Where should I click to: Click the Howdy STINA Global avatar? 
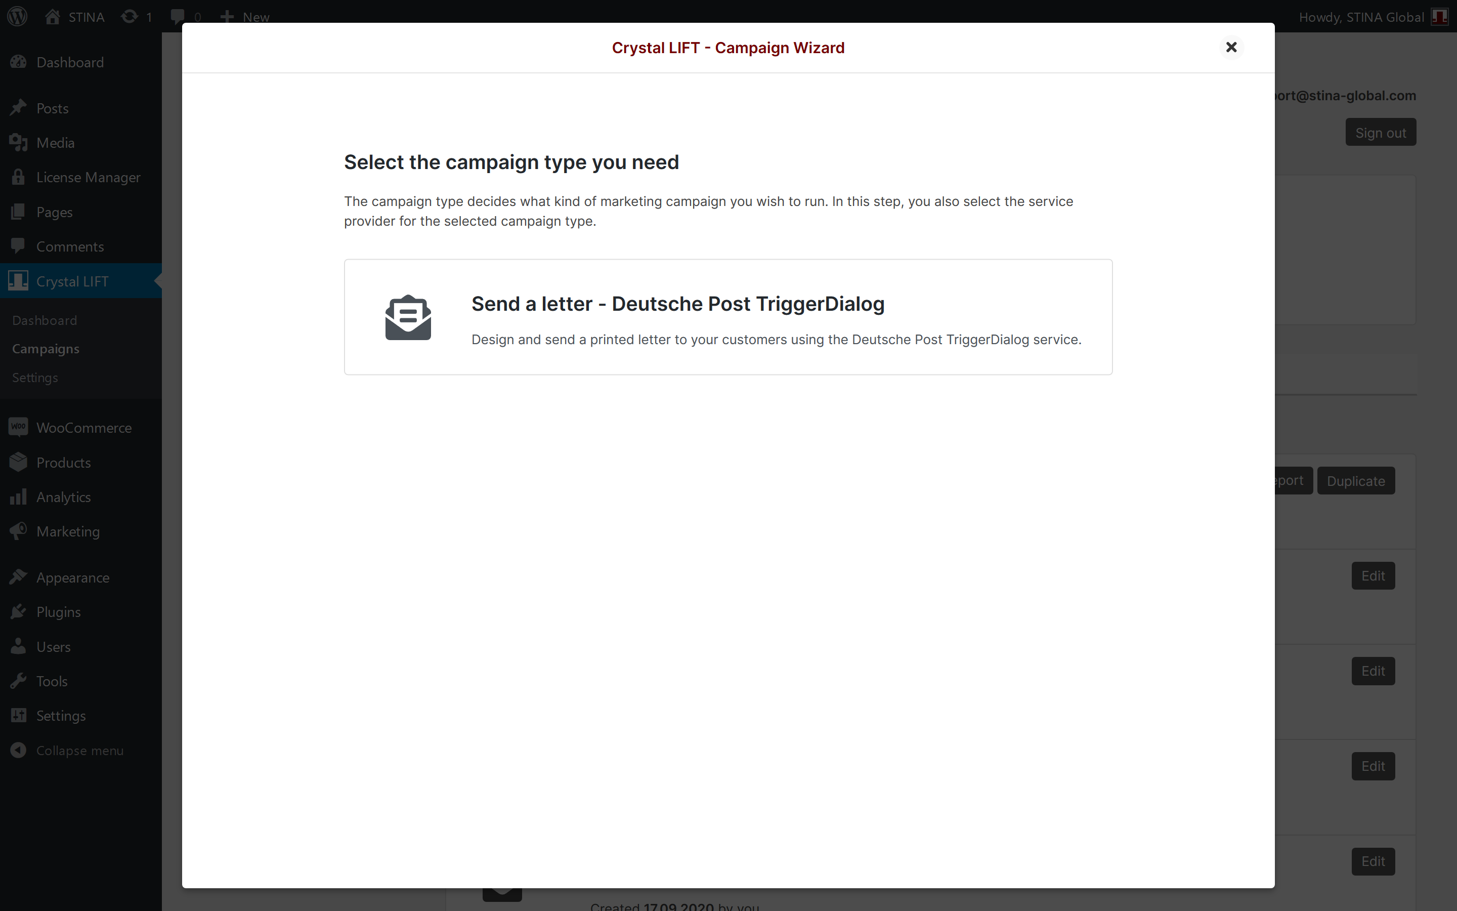tap(1439, 16)
